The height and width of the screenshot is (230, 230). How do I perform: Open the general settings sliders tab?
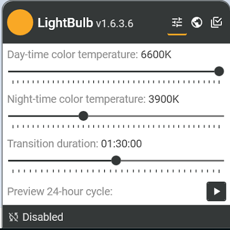tap(177, 22)
